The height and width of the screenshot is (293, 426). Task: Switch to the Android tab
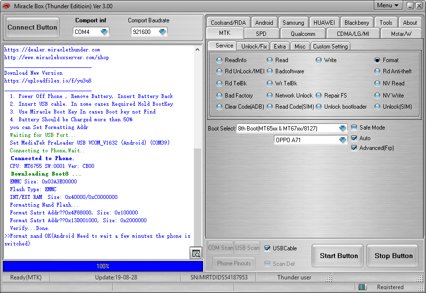pyautogui.click(x=264, y=23)
